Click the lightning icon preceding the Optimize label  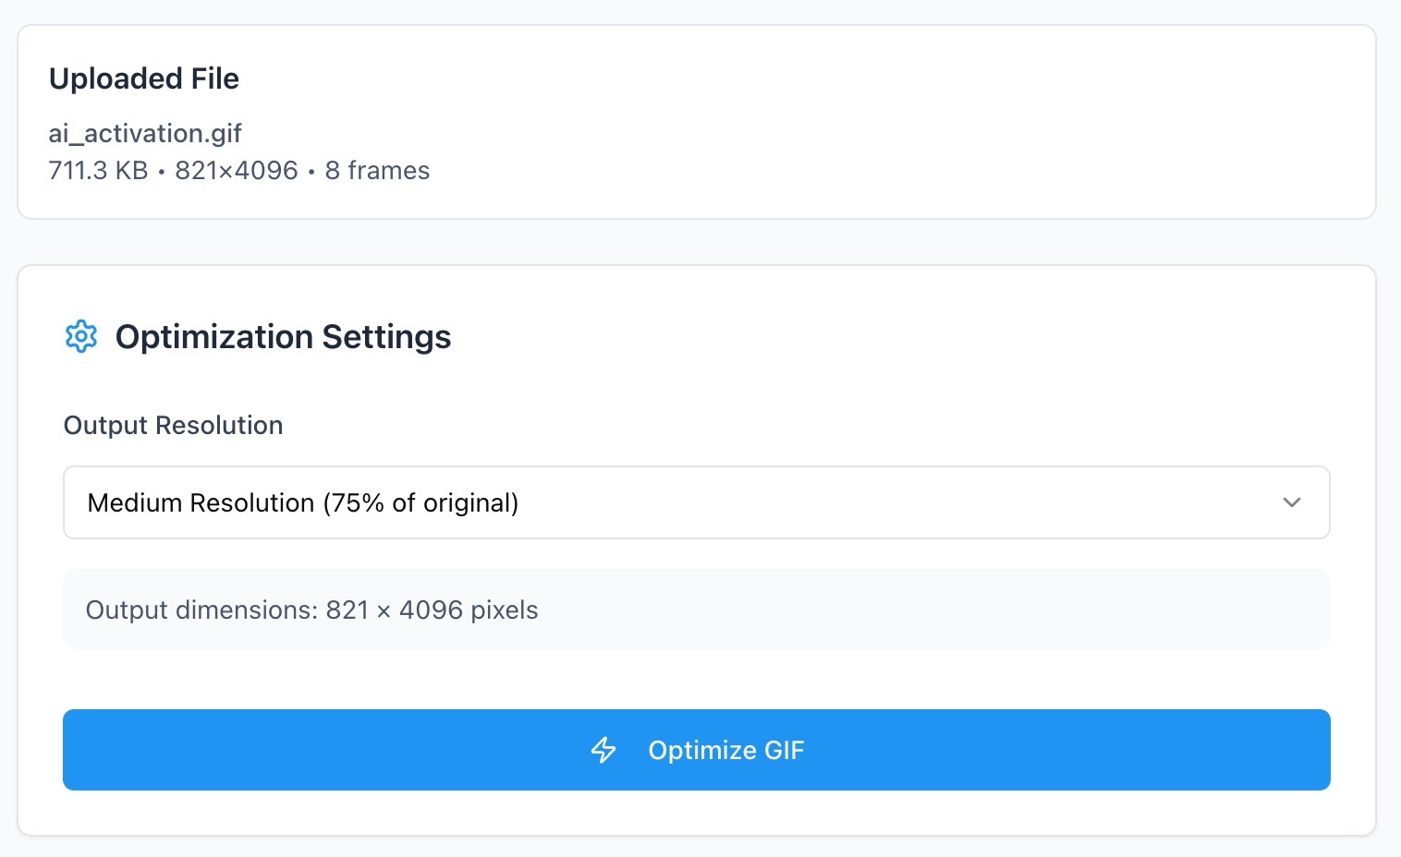point(604,750)
